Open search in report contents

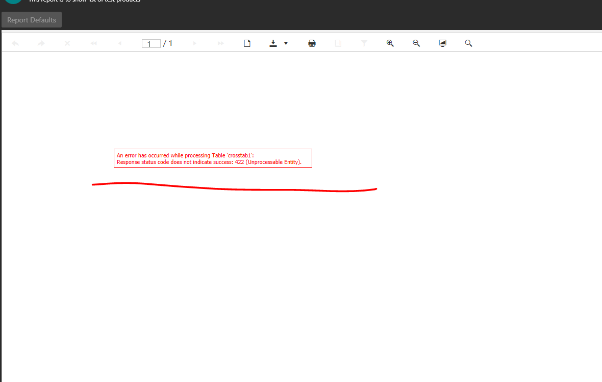468,43
